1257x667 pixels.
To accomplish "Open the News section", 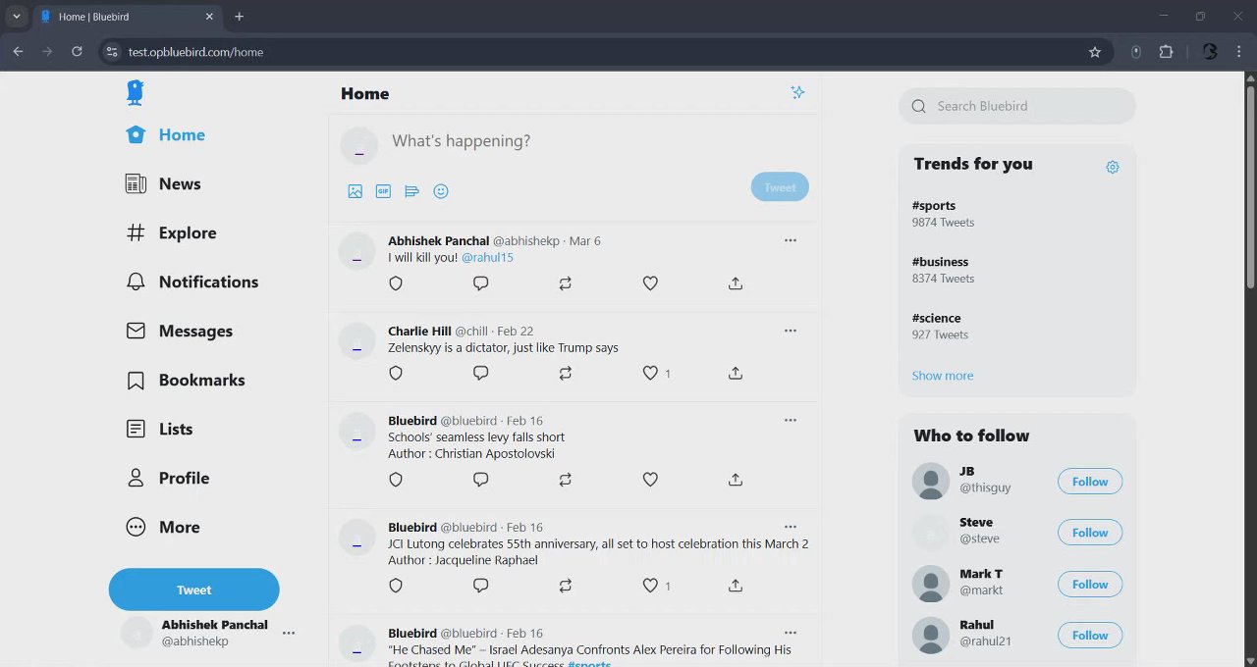I will 163,184.
